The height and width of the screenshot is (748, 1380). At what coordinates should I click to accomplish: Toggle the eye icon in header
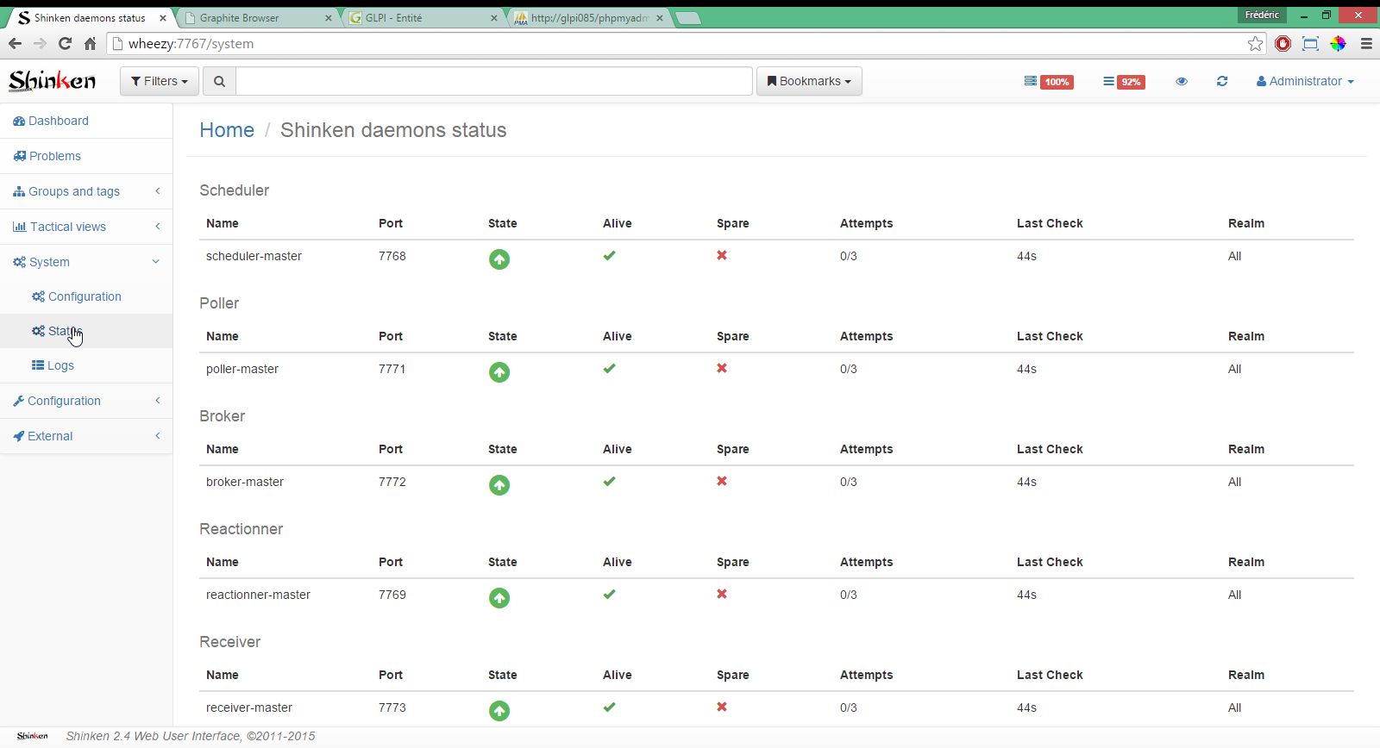tap(1182, 81)
